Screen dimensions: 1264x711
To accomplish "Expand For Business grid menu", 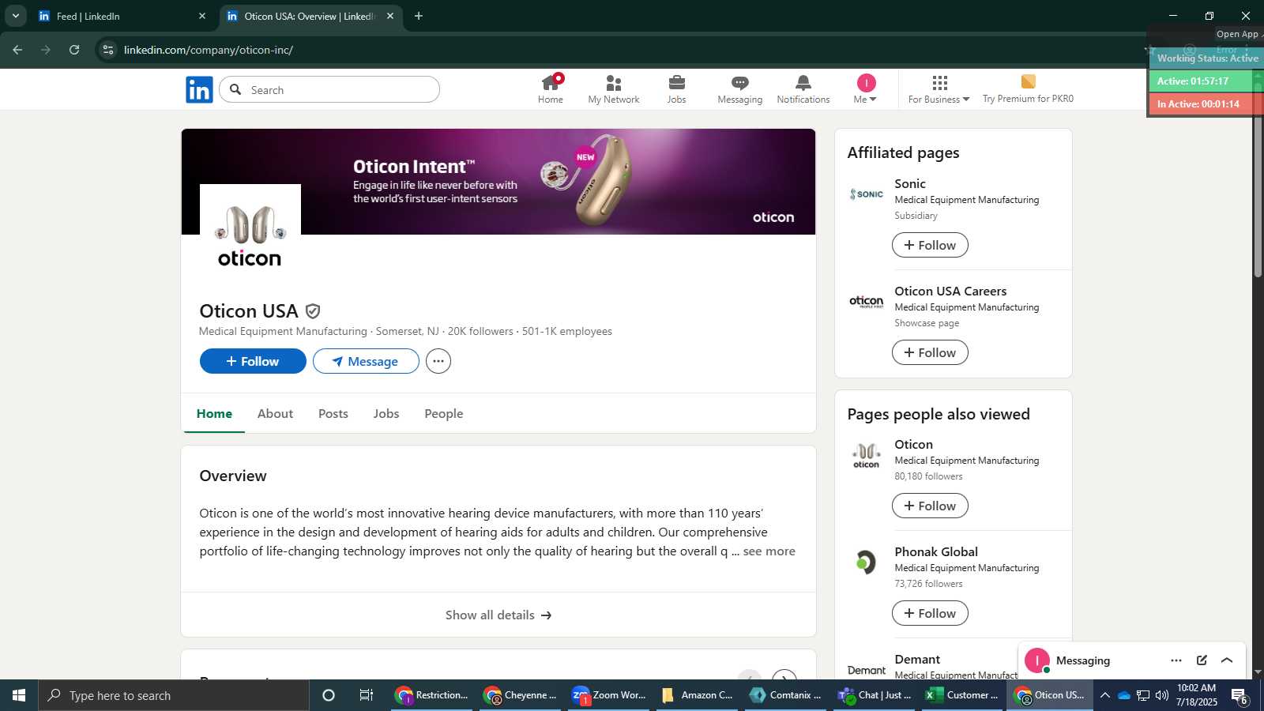I will [939, 89].
